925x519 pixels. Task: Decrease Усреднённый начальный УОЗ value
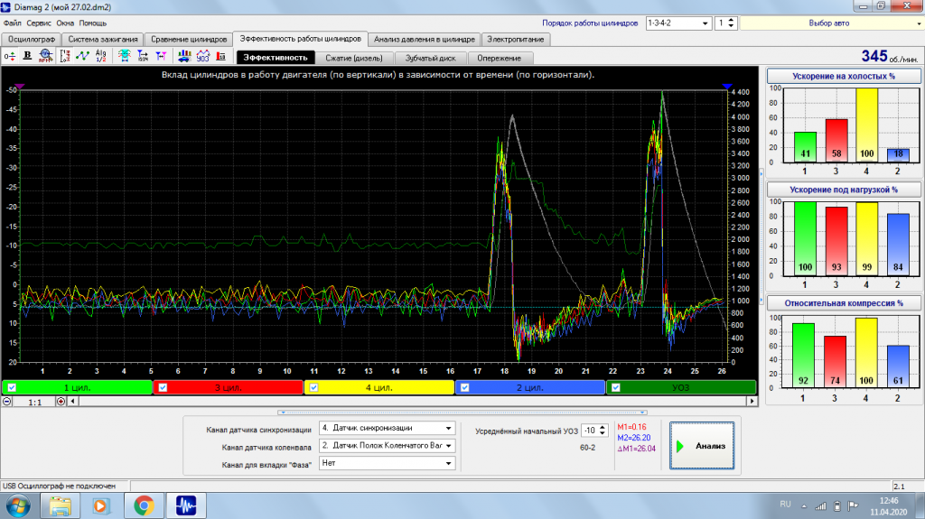pyautogui.click(x=603, y=434)
